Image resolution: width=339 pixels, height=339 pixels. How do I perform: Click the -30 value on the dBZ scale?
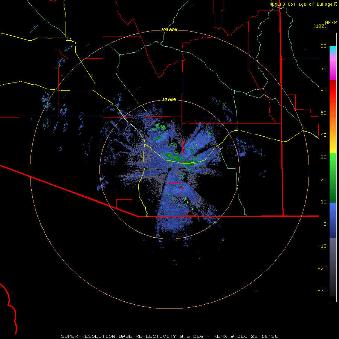point(322,291)
